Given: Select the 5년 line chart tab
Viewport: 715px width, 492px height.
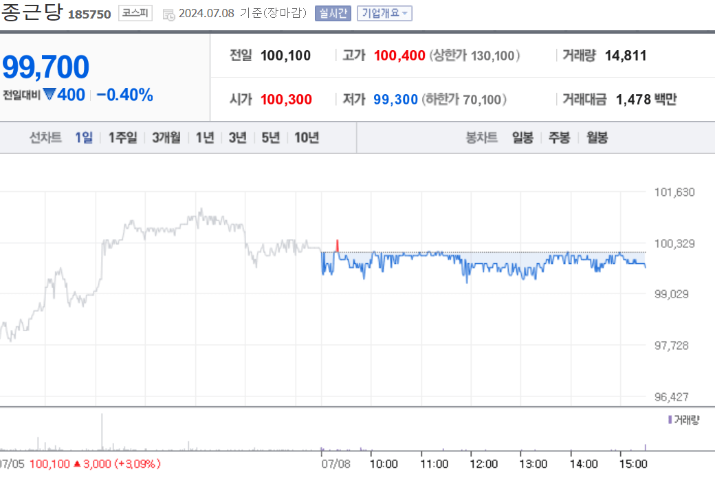Looking at the screenshot, I should click(x=270, y=137).
